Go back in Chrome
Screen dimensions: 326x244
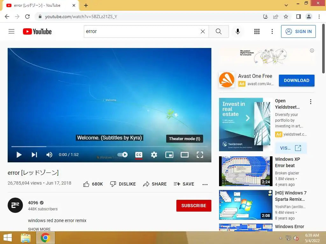point(7,17)
